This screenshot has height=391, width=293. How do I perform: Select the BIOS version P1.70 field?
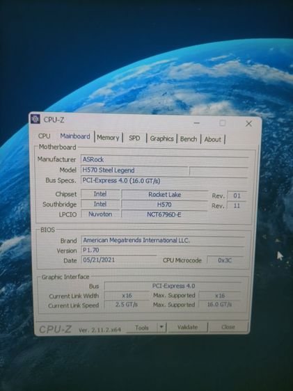163,250
